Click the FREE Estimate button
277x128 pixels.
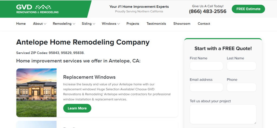click(248, 9)
